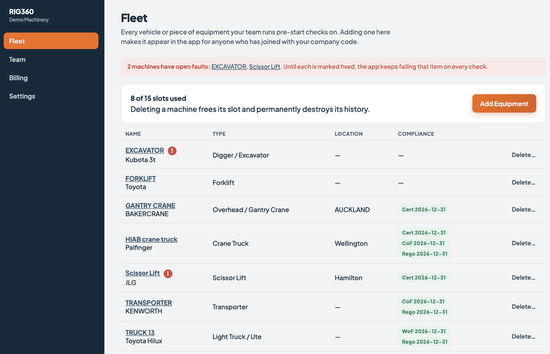The height and width of the screenshot is (354, 550).
Task: Open the Scissor Lift link in the fault banner
Action: click(x=264, y=67)
